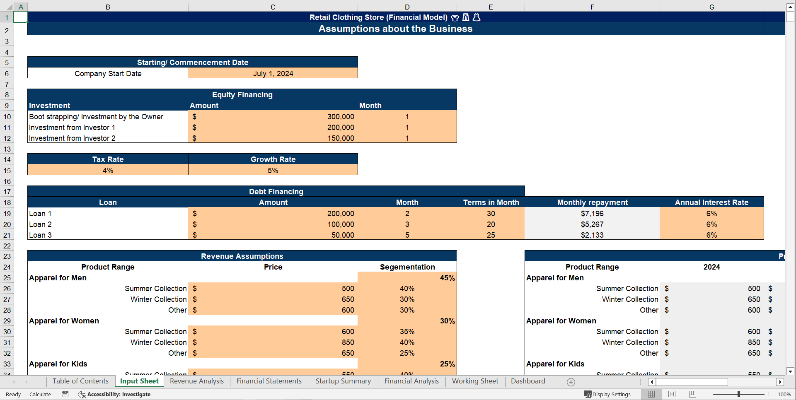796x400 pixels.
Task: Select row 15 header
Action: [x=7, y=170]
